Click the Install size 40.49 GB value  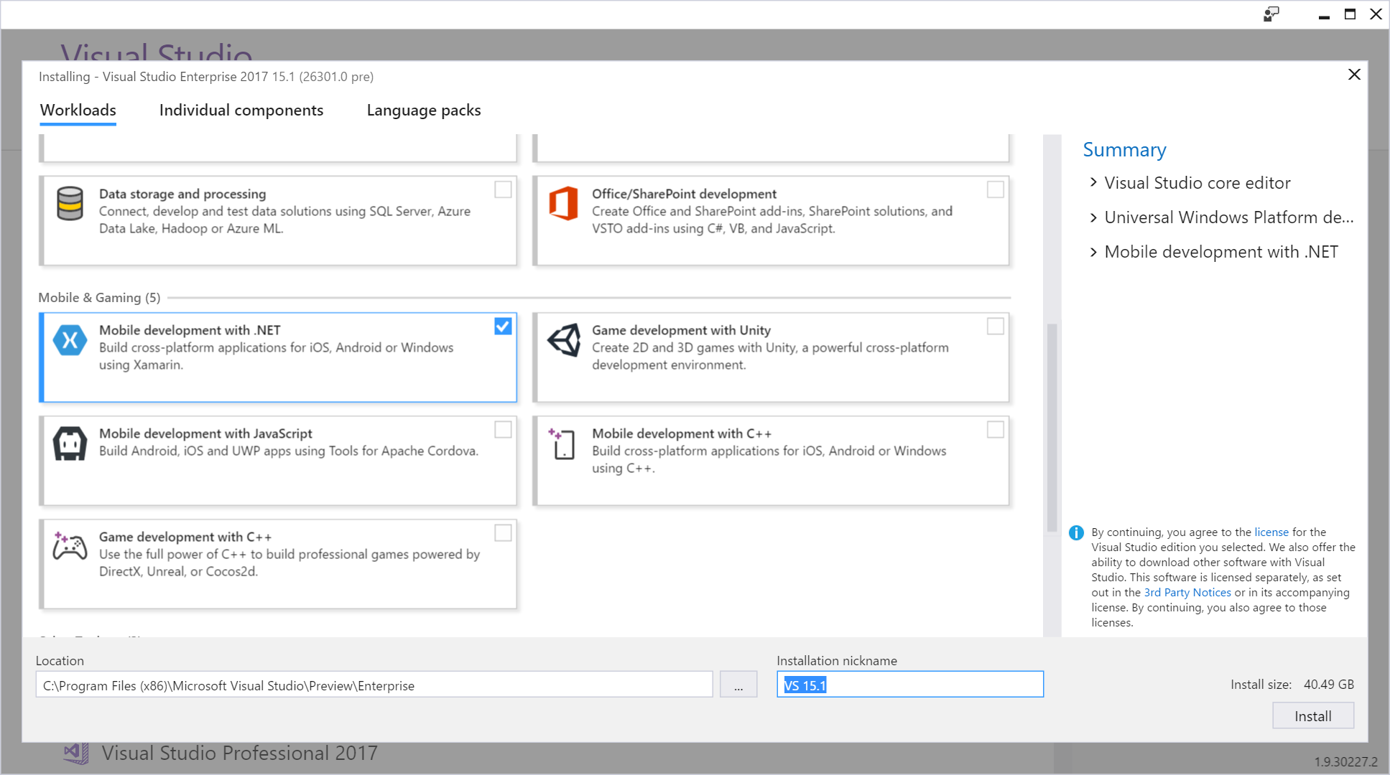pos(1329,685)
